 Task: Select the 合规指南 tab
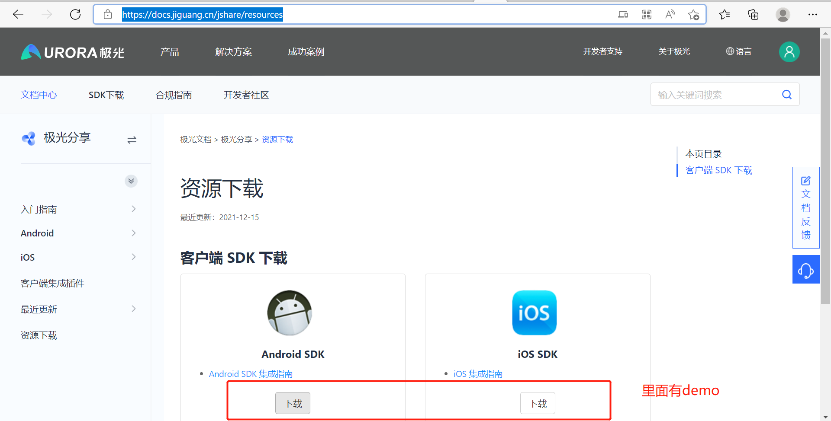pos(174,95)
